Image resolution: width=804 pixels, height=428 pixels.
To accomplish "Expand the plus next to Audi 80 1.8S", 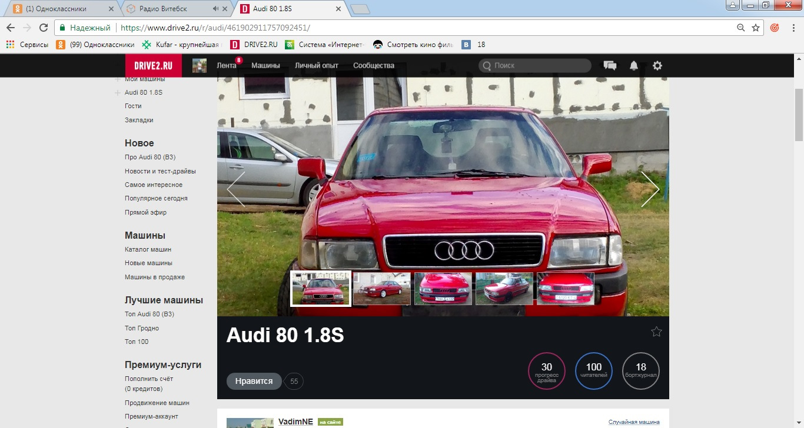I will point(118,93).
